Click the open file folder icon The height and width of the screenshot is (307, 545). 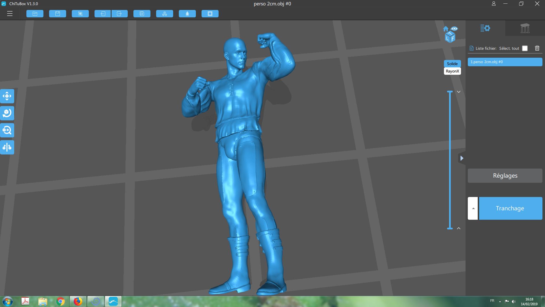(35, 14)
